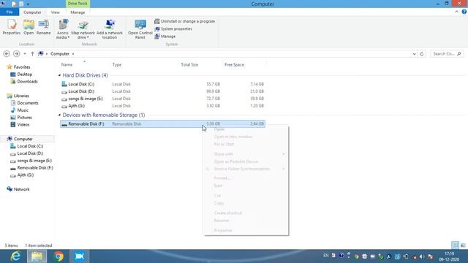Switch to the View ribbon tab
The height and width of the screenshot is (263, 468).
(x=56, y=12)
